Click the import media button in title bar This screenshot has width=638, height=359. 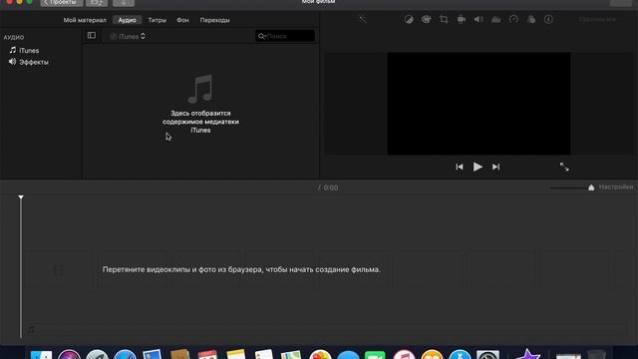(124, 2)
